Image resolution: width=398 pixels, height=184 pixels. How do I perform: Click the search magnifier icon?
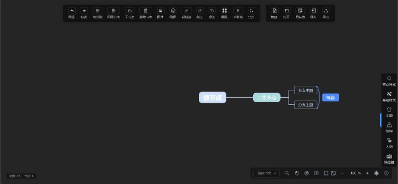pyautogui.click(x=287, y=173)
